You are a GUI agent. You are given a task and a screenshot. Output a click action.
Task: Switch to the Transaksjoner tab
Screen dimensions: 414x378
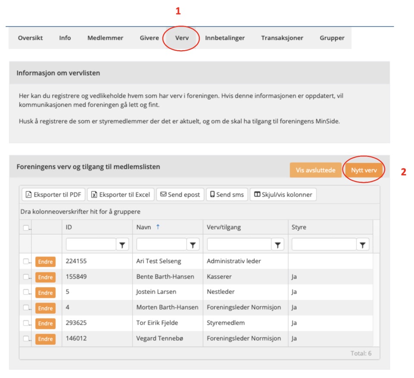(x=282, y=38)
